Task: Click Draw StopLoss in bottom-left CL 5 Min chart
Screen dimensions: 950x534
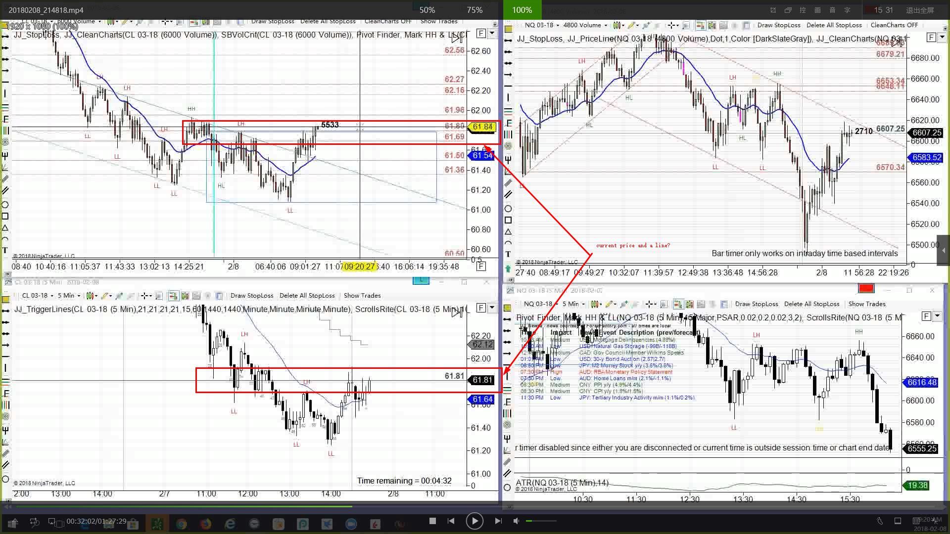Action: click(252, 296)
